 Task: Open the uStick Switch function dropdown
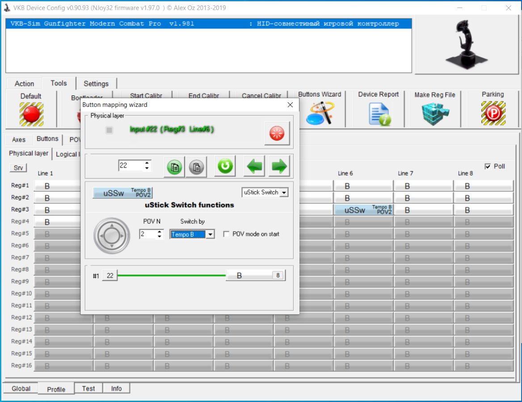(x=284, y=193)
